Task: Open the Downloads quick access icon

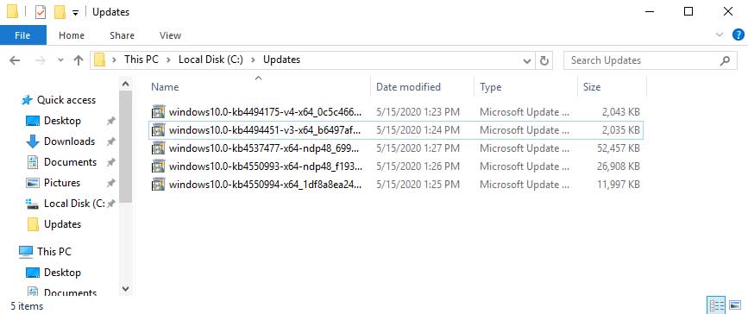Action: (x=33, y=141)
